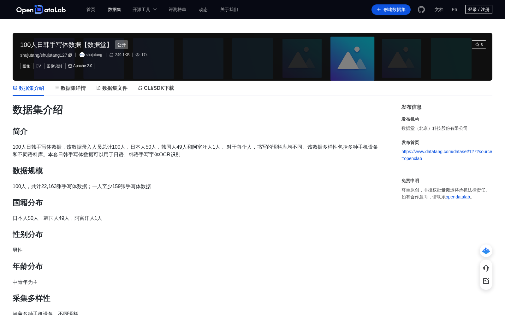Click the 图像识别 tag
The height and width of the screenshot is (315, 505).
coord(54,66)
